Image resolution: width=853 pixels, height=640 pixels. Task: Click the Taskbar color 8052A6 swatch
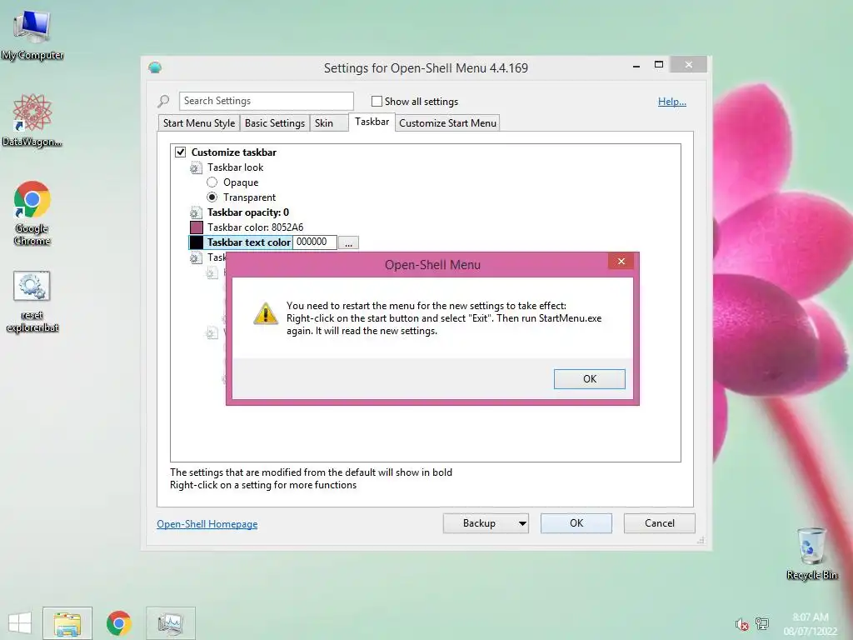pos(197,227)
